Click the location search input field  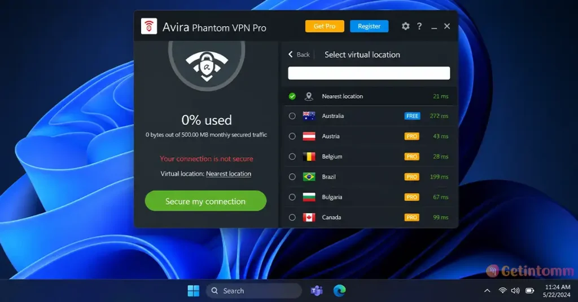point(369,73)
